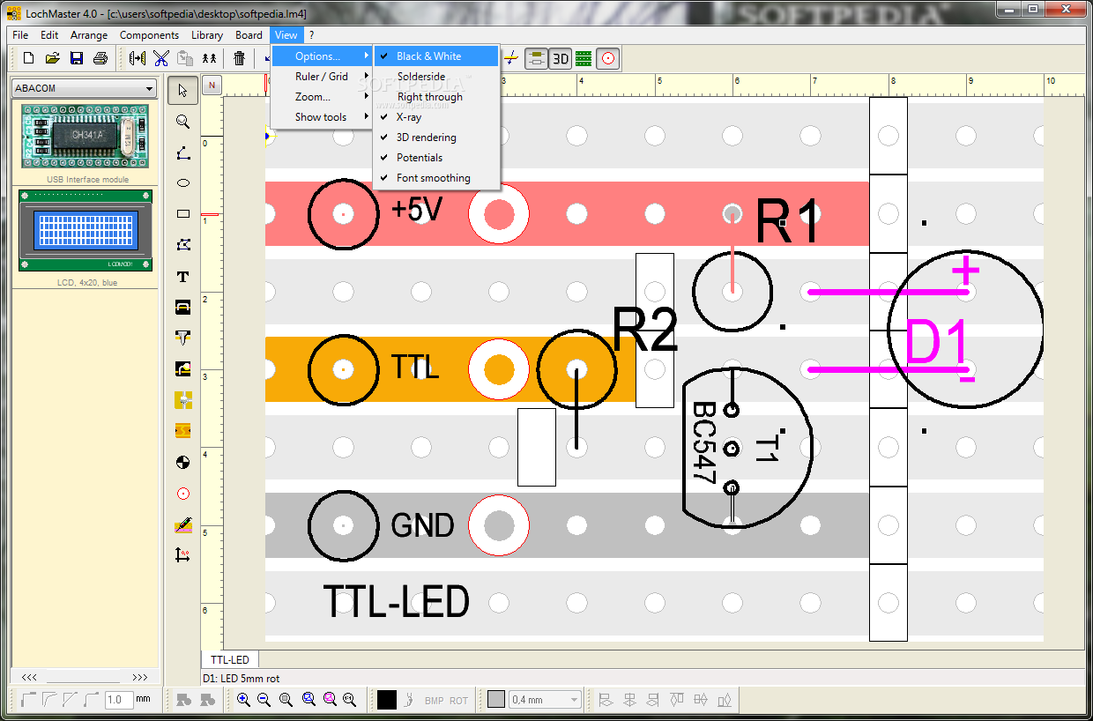Expand the Options submenu
This screenshot has width=1093, height=721.
[322, 56]
